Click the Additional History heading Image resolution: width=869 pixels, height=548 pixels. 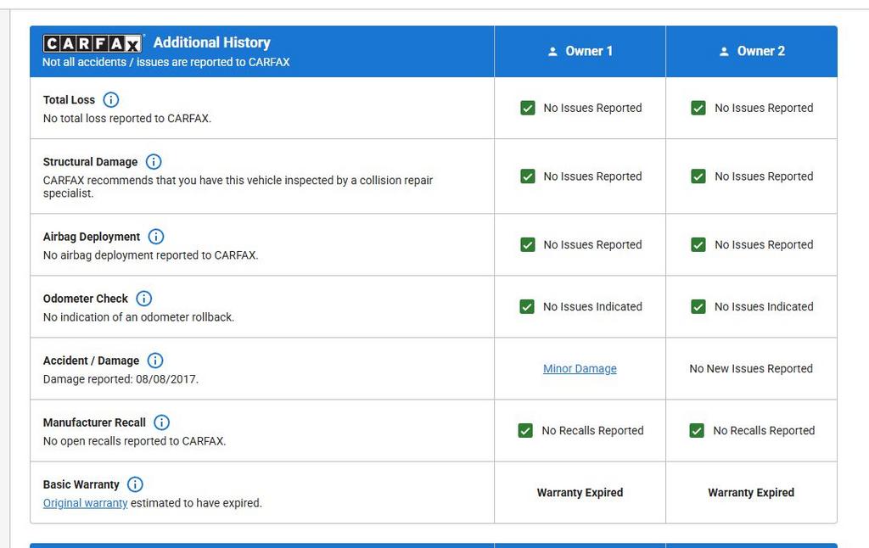pyautogui.click(x=211, y=42)
